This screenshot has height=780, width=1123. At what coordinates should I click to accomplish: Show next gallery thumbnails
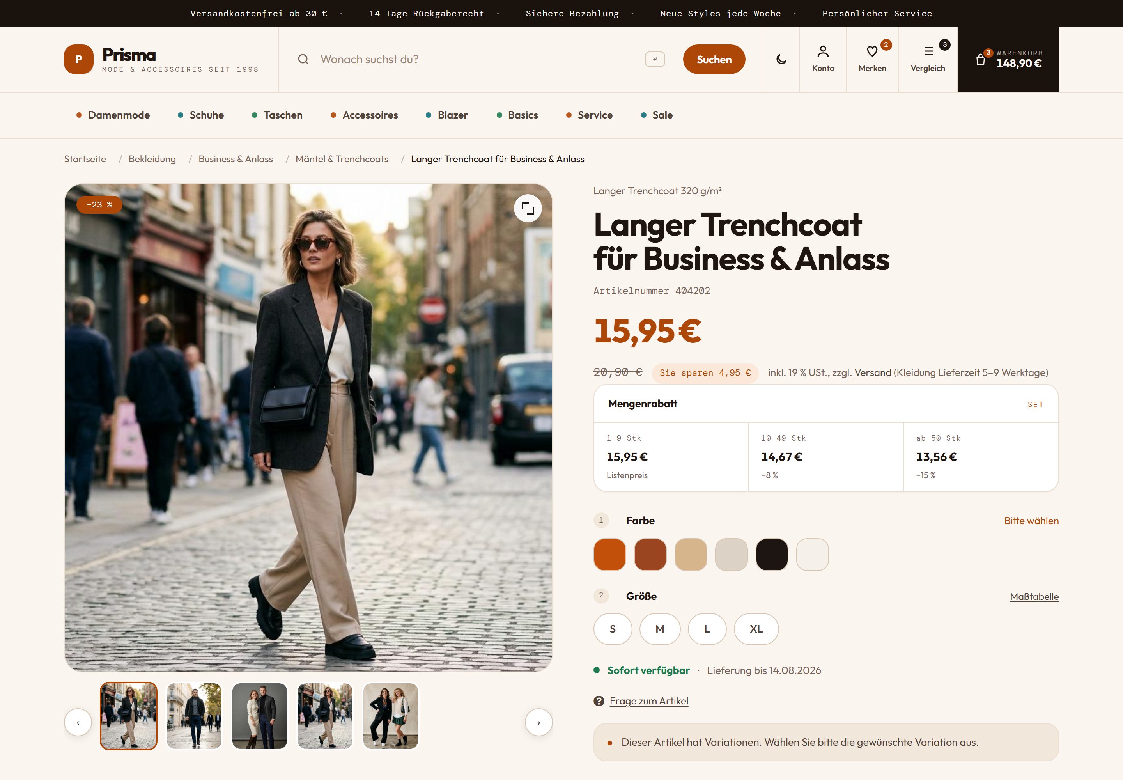(538, 722)
